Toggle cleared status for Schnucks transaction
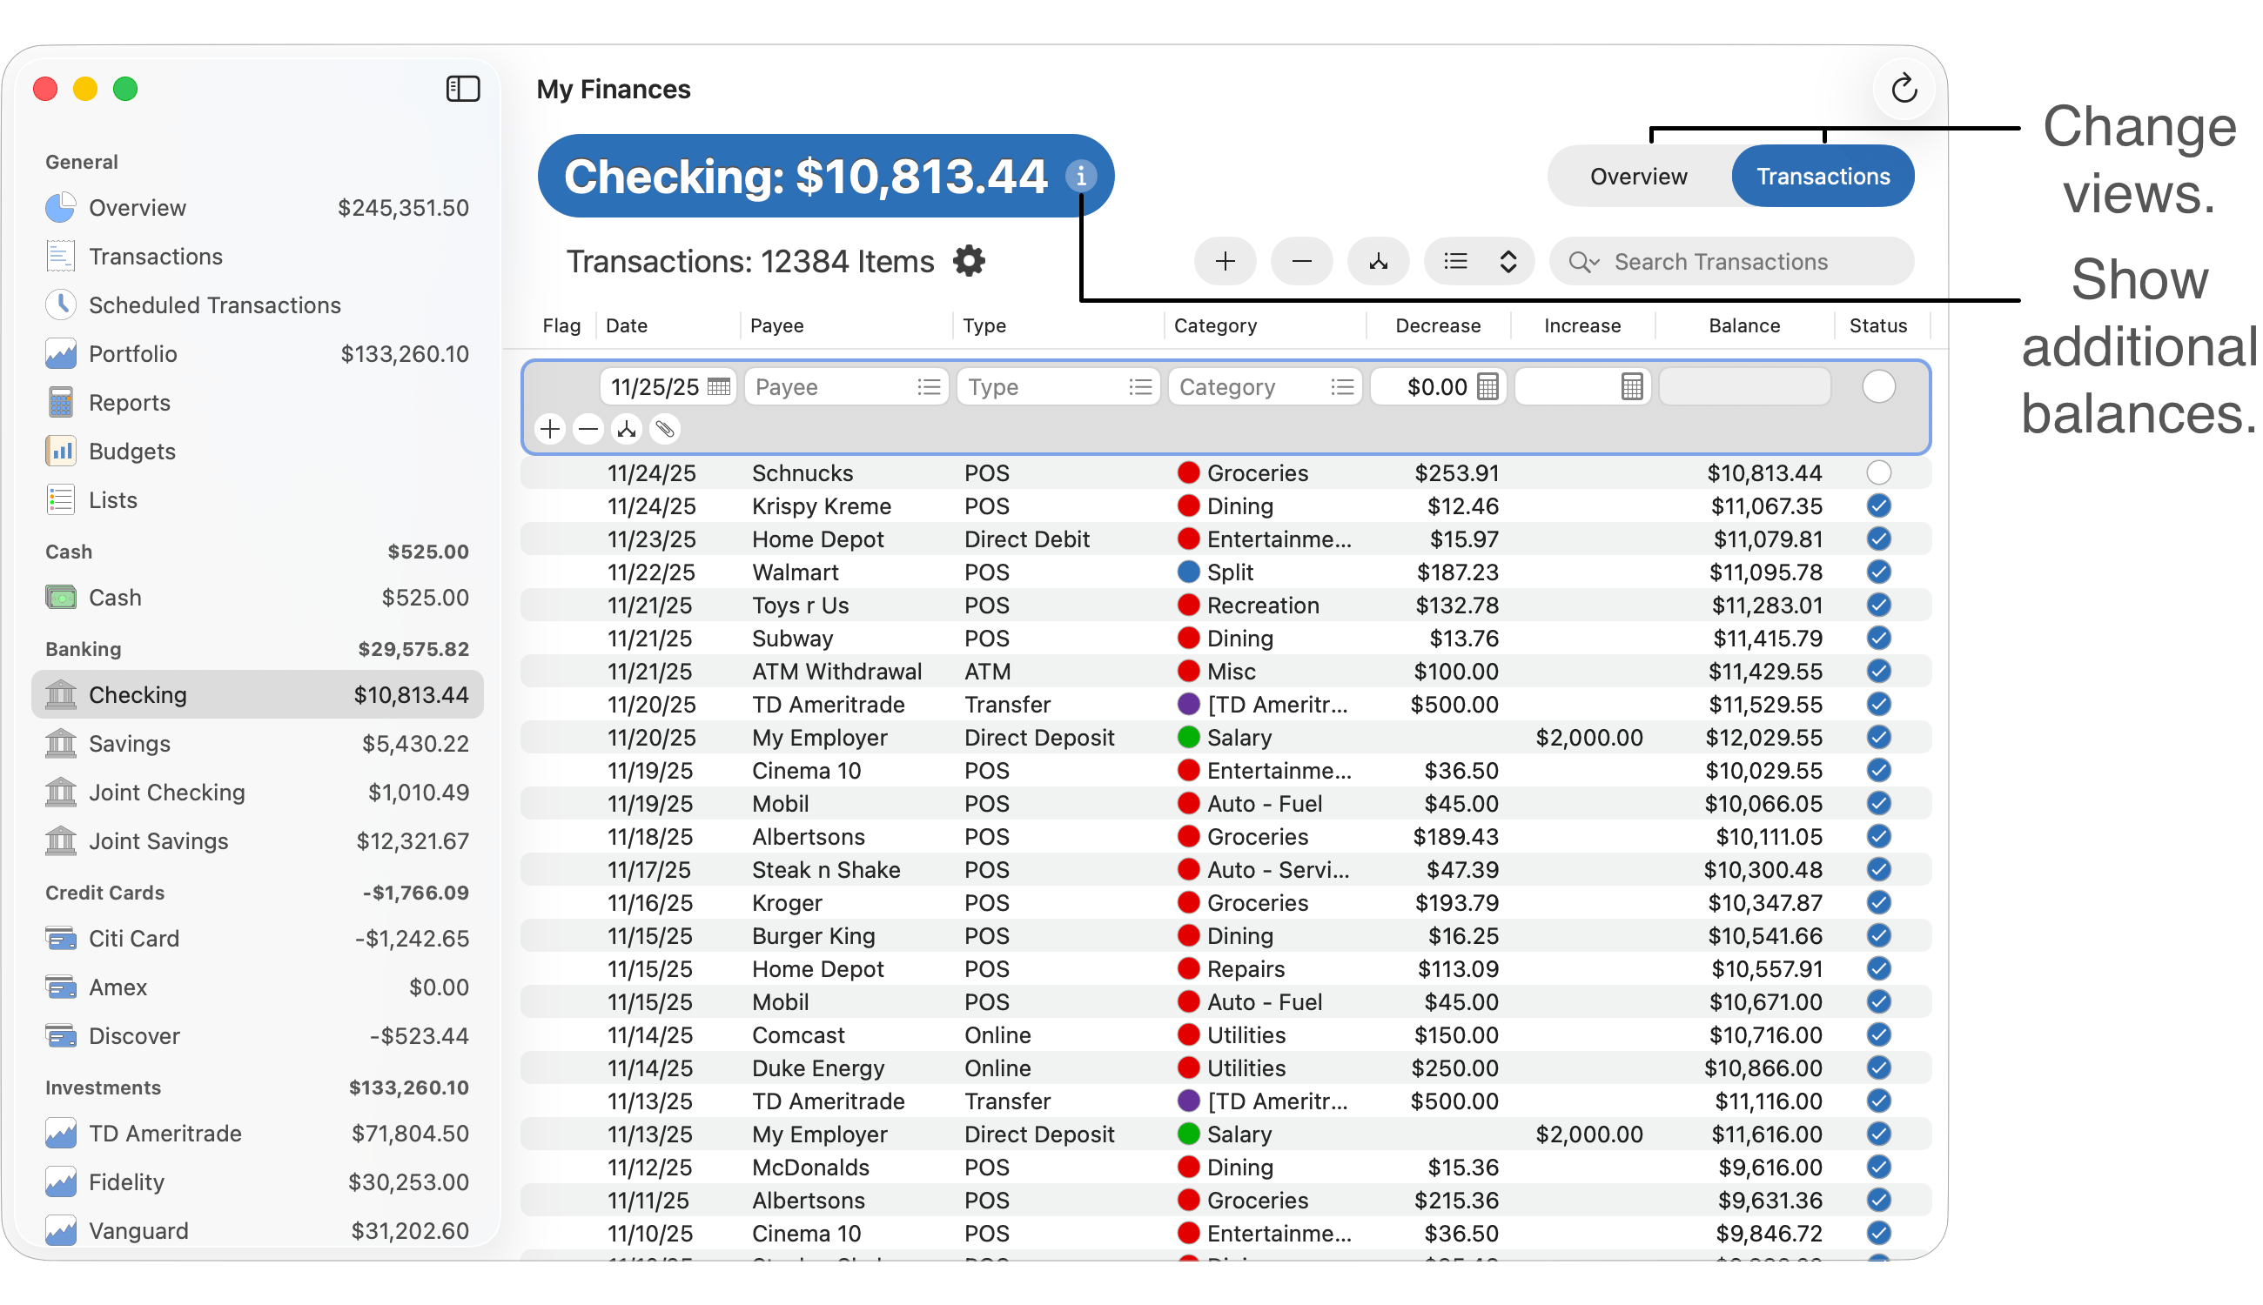 pyautogui.click(x=1878, y=473)
